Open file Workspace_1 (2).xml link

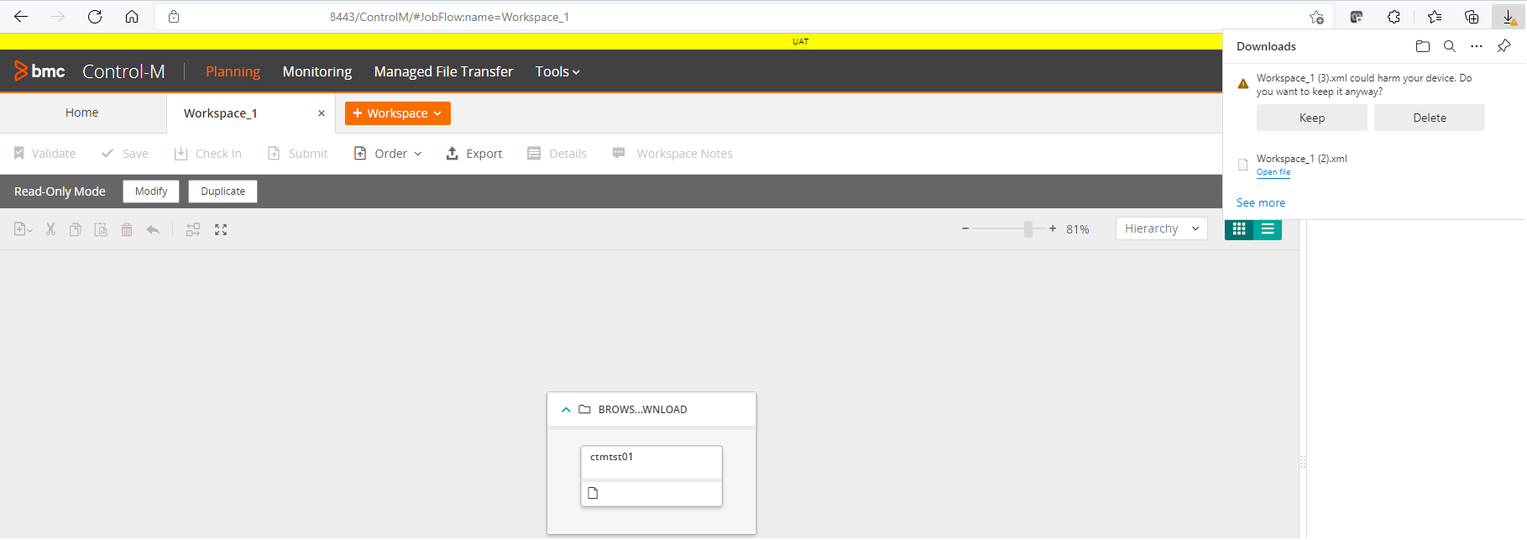tap(1273, 172)
